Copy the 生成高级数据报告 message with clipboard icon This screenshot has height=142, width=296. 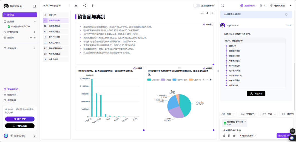click(x=286, y=14)
